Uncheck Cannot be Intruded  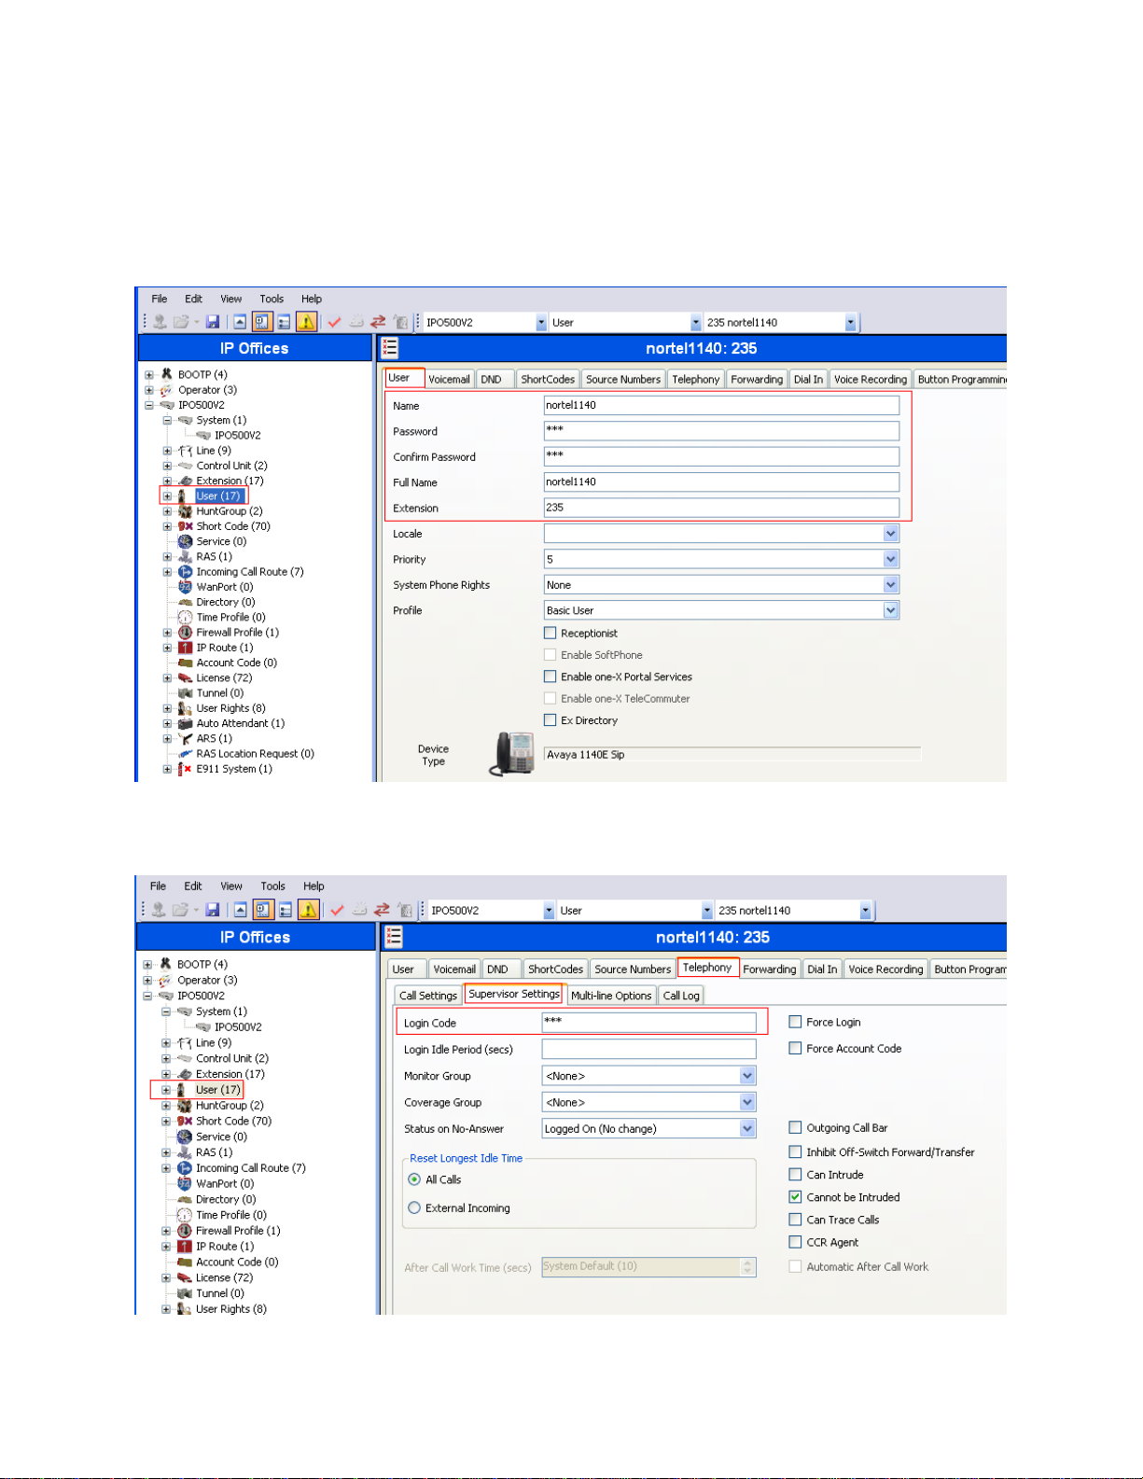coord(795,1197)
